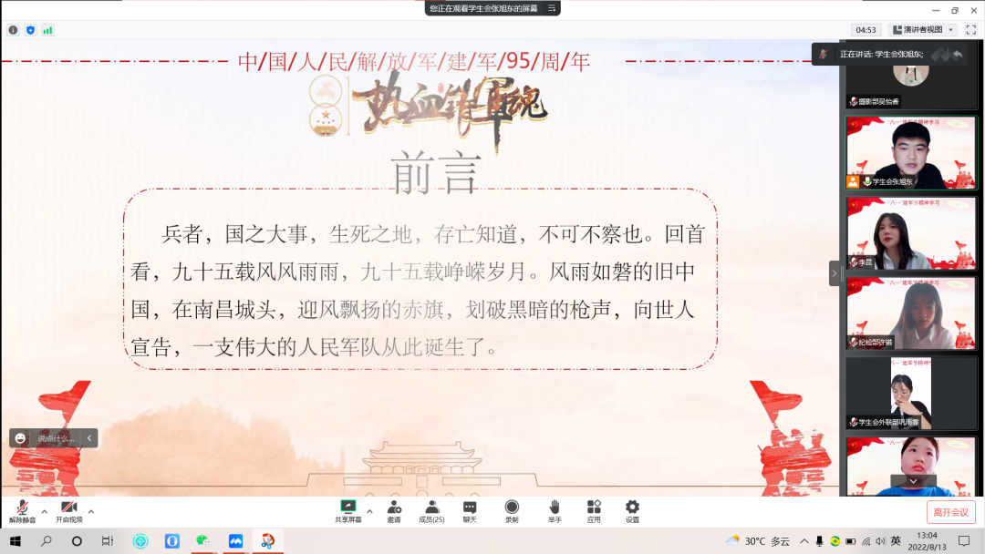Unmute the microphone (解除静音)
Viewport: 985px width, 554px height.
(x=22, y=510)
